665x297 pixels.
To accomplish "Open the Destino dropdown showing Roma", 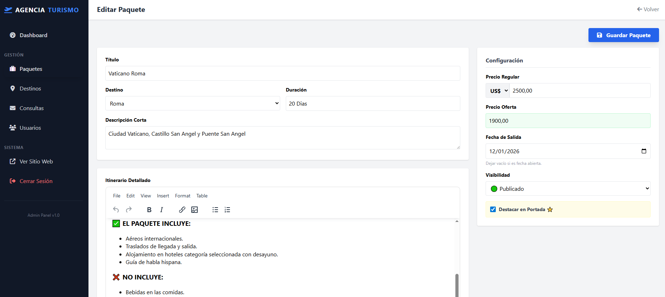I will (192, 103).
